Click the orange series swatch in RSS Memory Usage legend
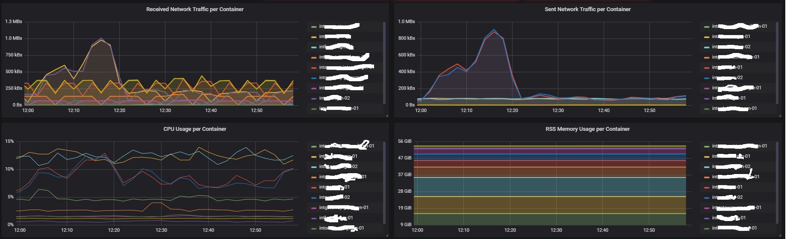The width and height of the screenshot is (790, 239). pyautogui.click(x=707, y=177)
